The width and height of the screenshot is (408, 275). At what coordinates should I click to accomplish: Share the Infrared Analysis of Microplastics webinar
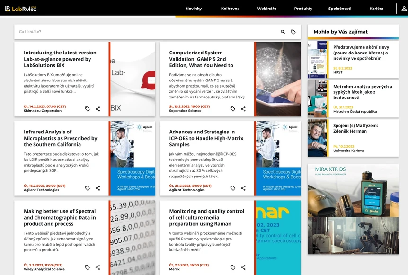[x=98, y=188]
